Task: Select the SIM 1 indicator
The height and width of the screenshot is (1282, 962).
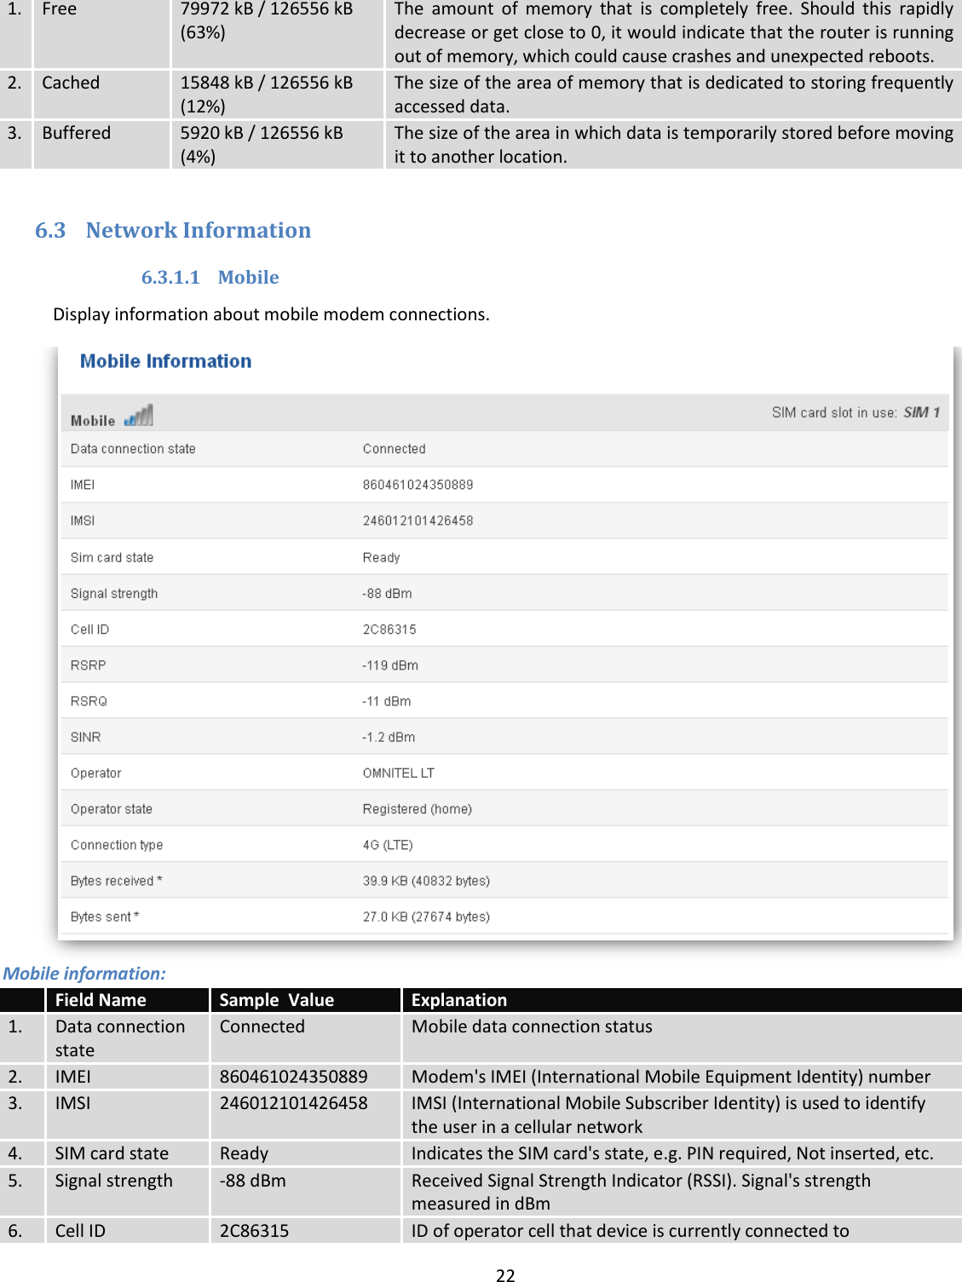Action: coord(922,412)
